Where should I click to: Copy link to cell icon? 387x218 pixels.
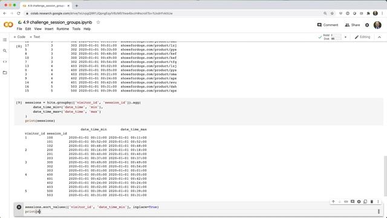(346, 202)
